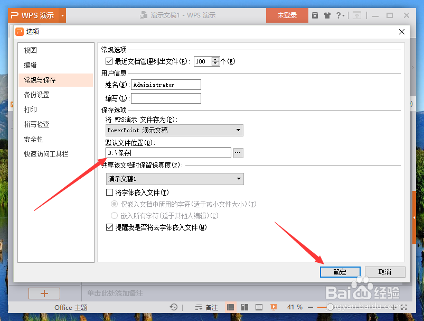Click the Office 主题 status bar text
The image size is (424, 321).
[x=71, y=307]
